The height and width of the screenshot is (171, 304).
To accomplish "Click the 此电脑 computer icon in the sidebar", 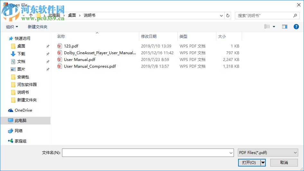I will coord(11,120).
